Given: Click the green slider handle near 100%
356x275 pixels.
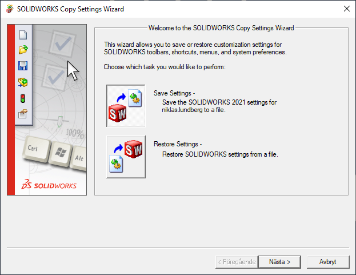Looking at the screenshot, I should pos(59,121).
